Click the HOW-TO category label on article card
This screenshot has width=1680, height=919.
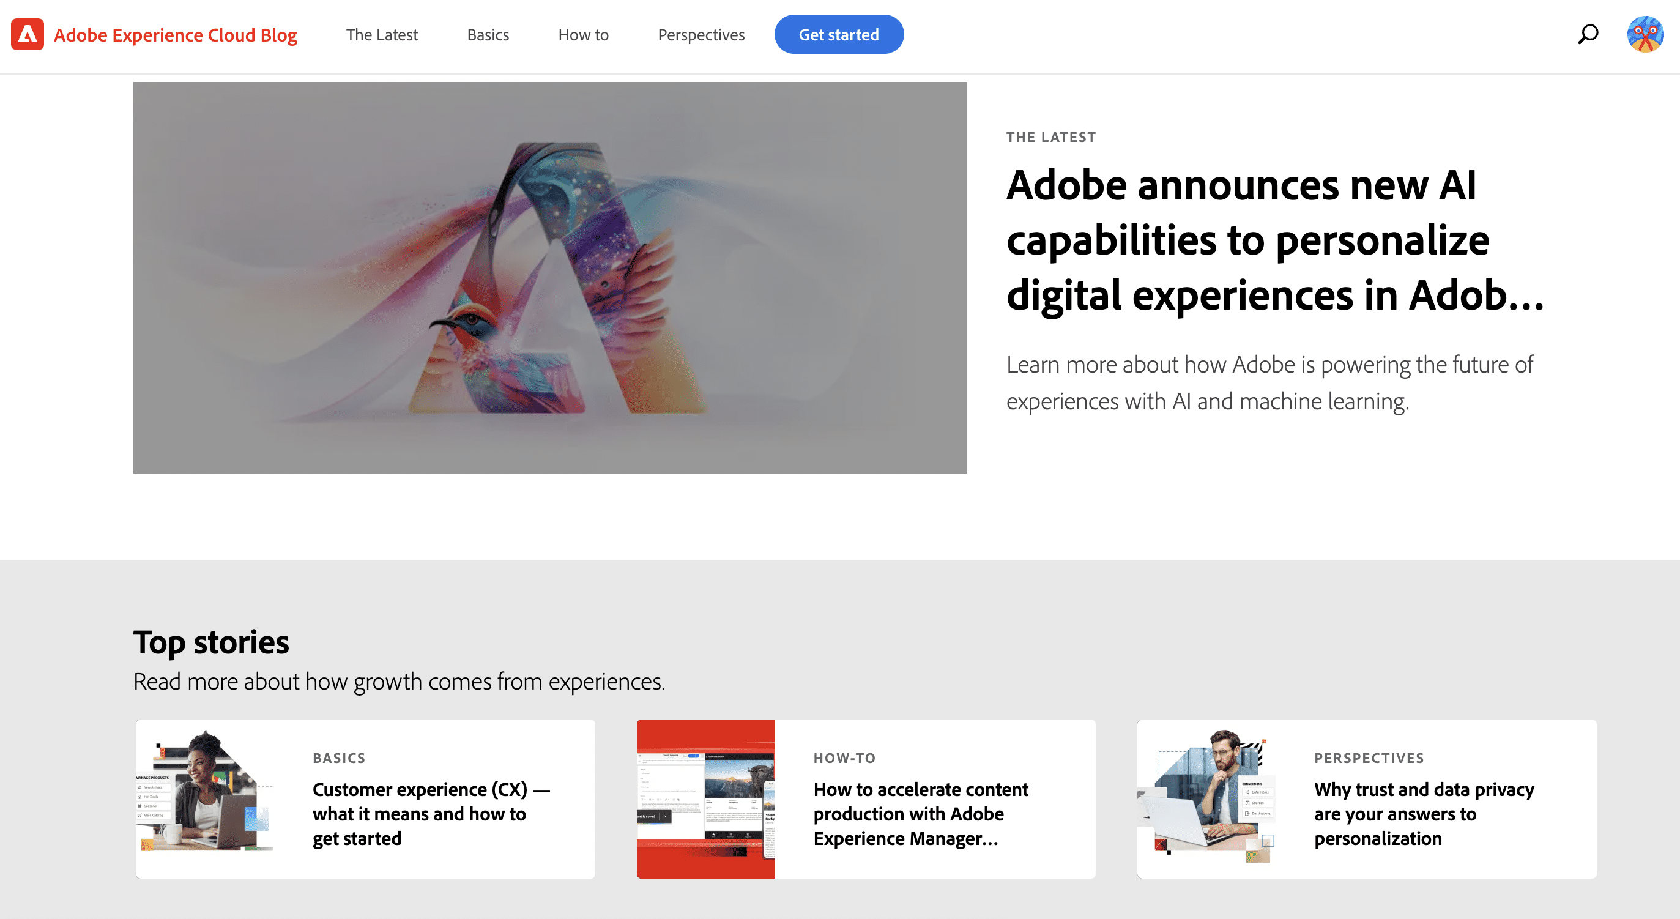coord(845,757)
